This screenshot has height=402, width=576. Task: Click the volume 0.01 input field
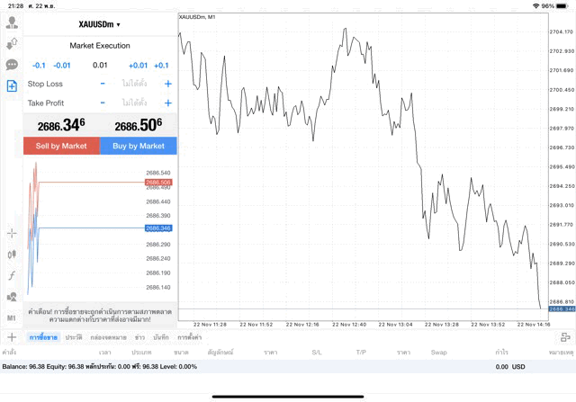pos(100,65)
